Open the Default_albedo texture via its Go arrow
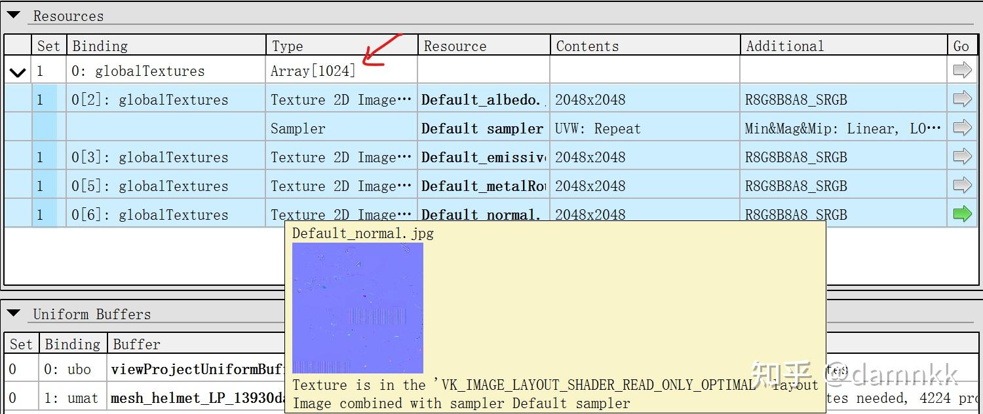The height and width of the screenshot is (414, 983). 962,99
